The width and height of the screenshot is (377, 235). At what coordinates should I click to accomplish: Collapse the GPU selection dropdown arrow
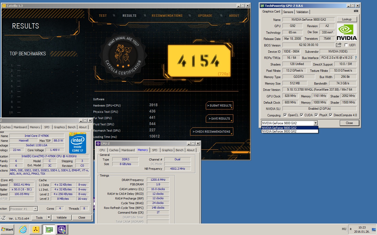315,123
